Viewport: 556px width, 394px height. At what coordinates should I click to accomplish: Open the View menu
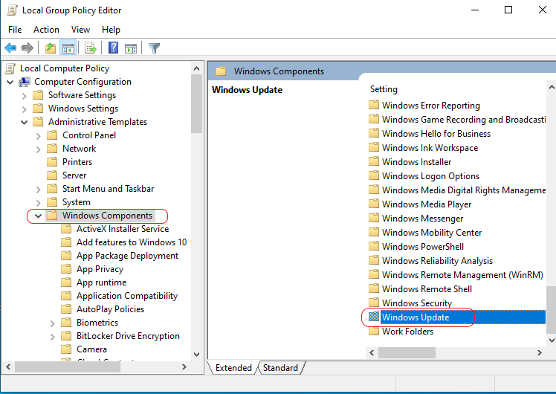coord(80,30)
